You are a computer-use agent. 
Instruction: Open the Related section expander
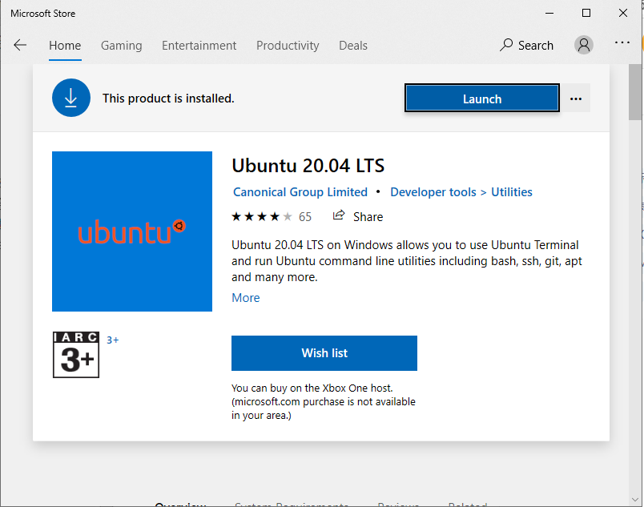pos(468,504)
